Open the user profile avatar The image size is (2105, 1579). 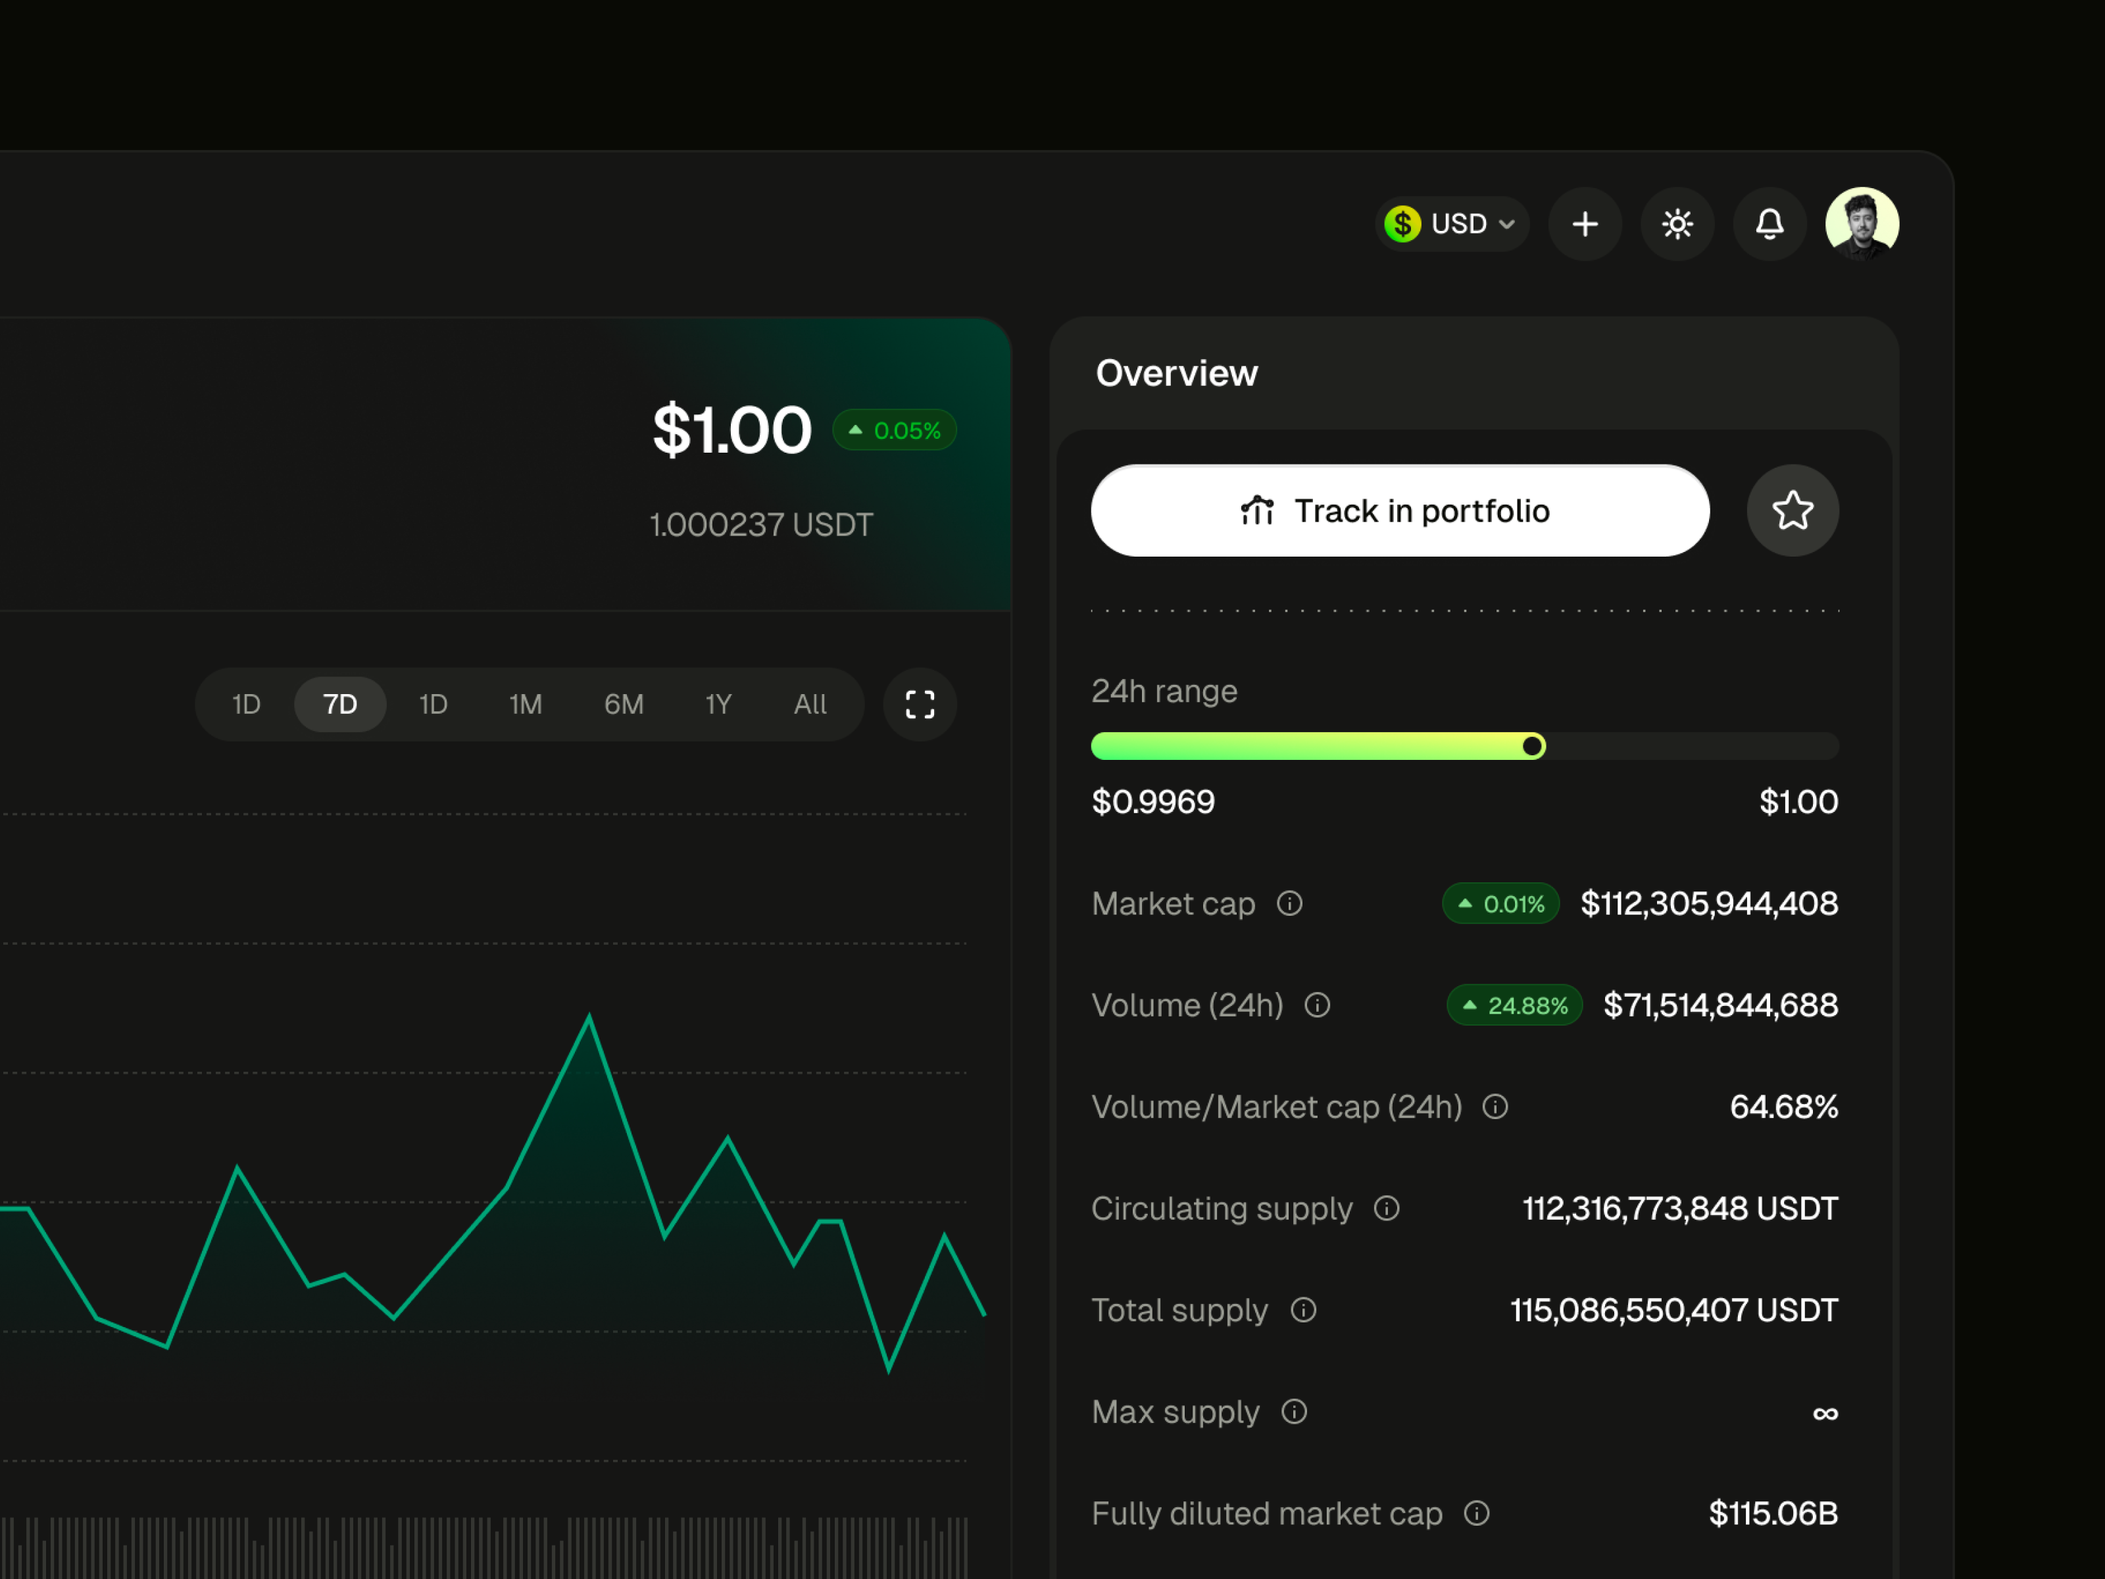coord(1862,224)
